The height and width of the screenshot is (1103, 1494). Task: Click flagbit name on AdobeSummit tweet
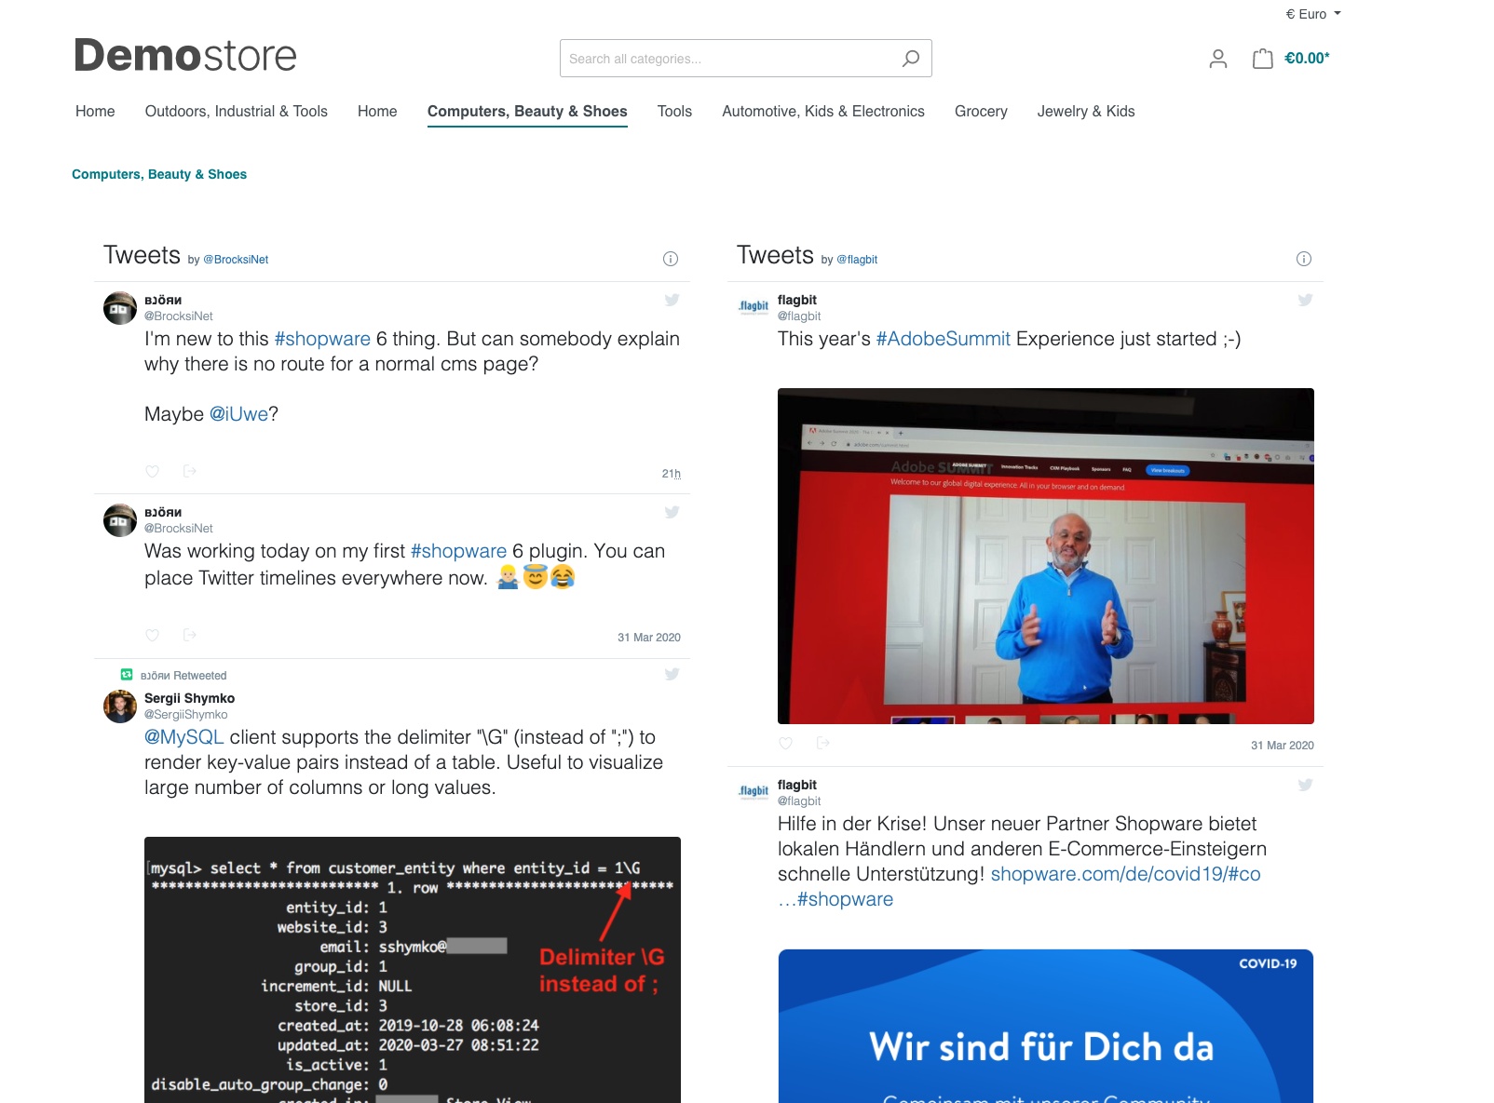coord(797,300)
